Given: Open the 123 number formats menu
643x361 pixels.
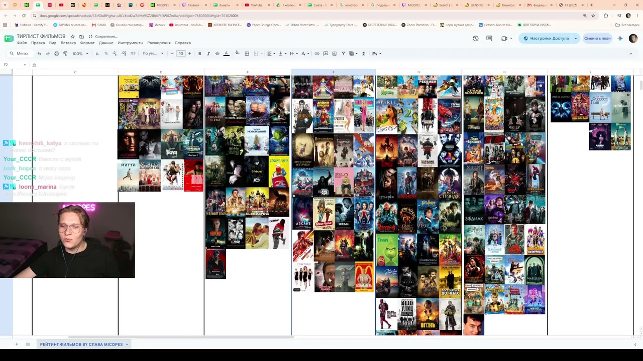Looking at the screenshot, I should (133, 54).
